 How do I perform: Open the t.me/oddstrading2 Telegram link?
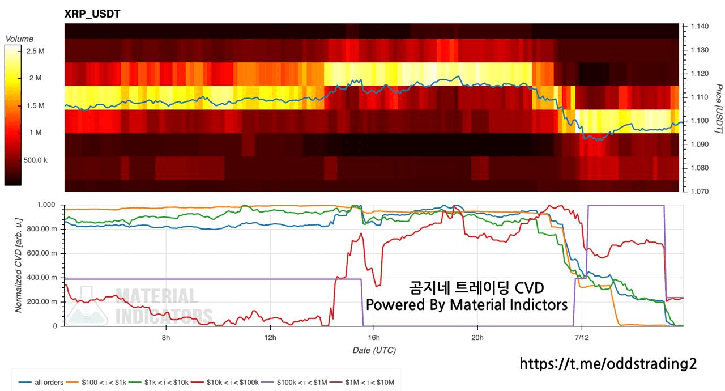pyautogui.click(x=608, y=364)
